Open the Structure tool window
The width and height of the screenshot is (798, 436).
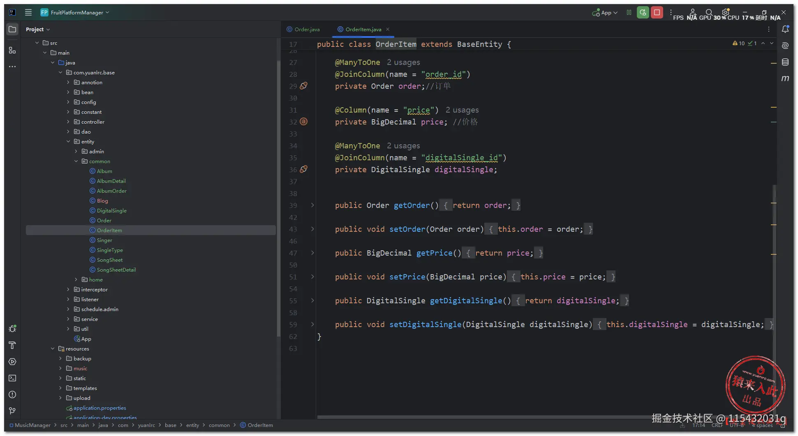tap(12, 50)
